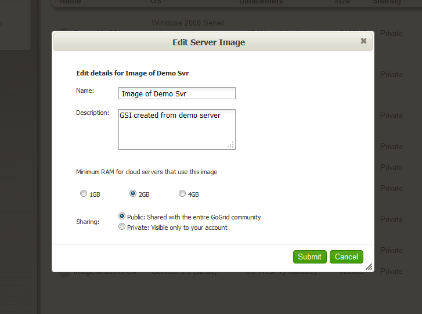Click the 'Minimum RAM for cloud servers' text

point(147,172)
